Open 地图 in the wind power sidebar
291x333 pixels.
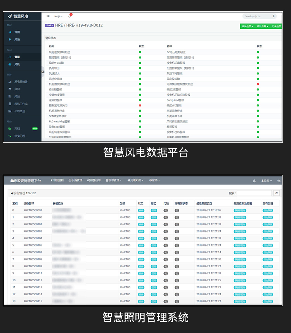(x=17, y=32)
